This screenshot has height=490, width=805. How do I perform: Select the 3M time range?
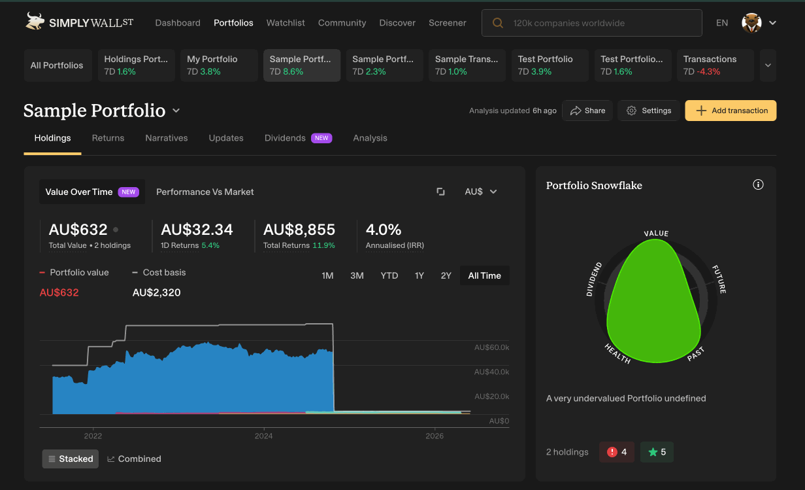click(357, 275)
